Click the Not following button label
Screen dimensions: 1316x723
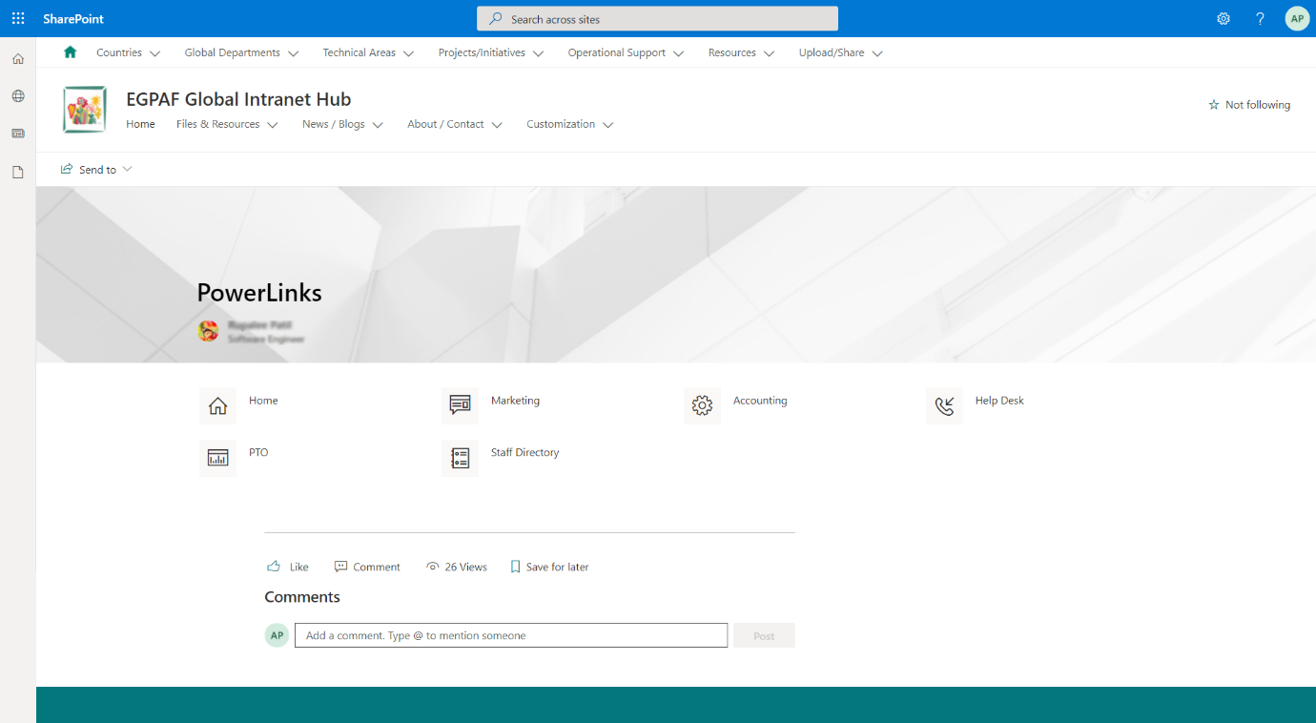coord(1258,105)
